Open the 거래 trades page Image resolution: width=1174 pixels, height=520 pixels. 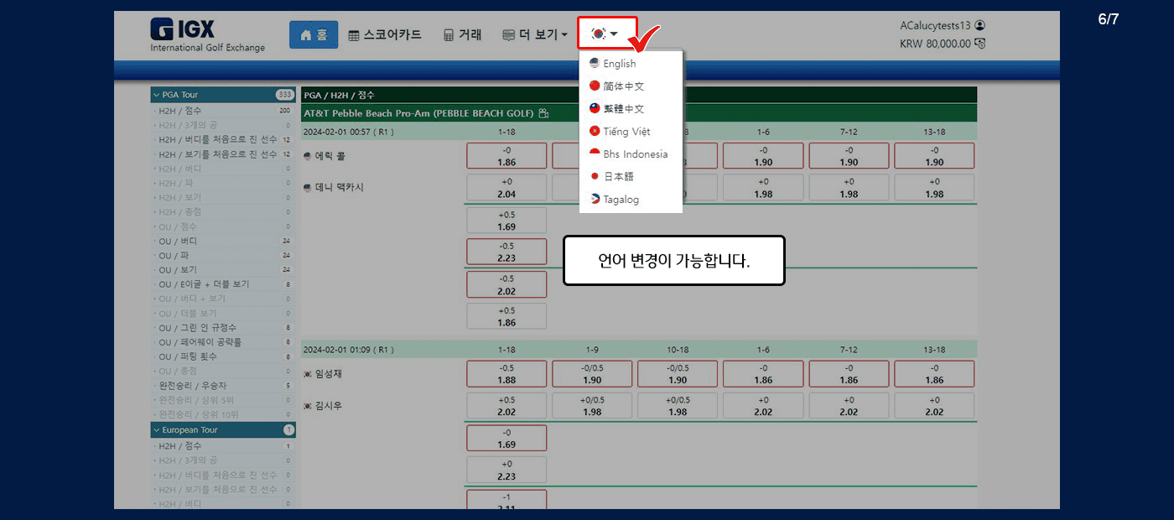click(462, 34)
